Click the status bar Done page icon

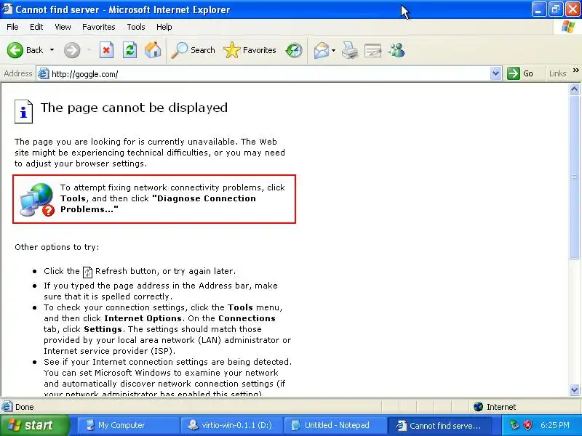7,407
